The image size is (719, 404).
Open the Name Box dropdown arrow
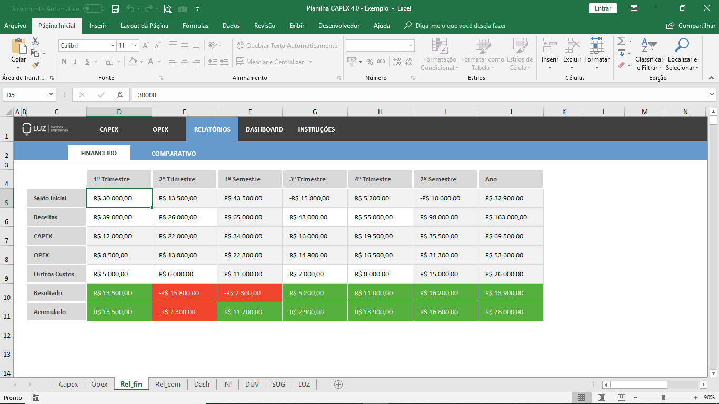(51, 95)
